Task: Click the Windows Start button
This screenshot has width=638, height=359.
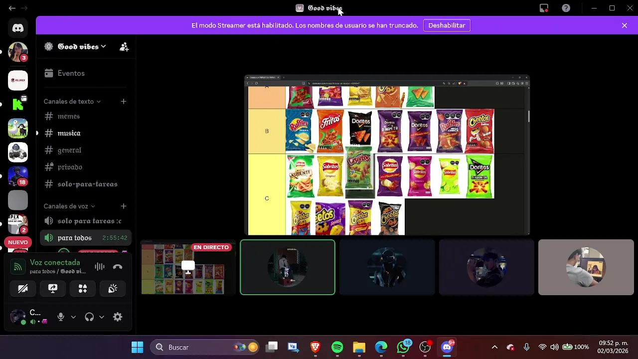Action: [137, 347]
